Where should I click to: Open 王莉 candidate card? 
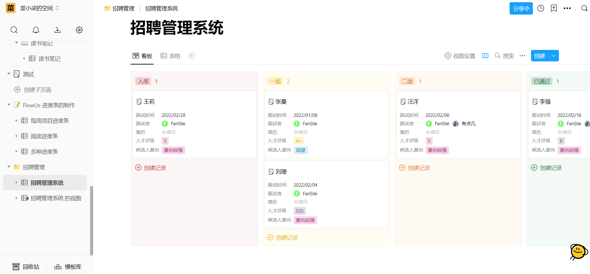pyautogui.click(x=194, y=124)
